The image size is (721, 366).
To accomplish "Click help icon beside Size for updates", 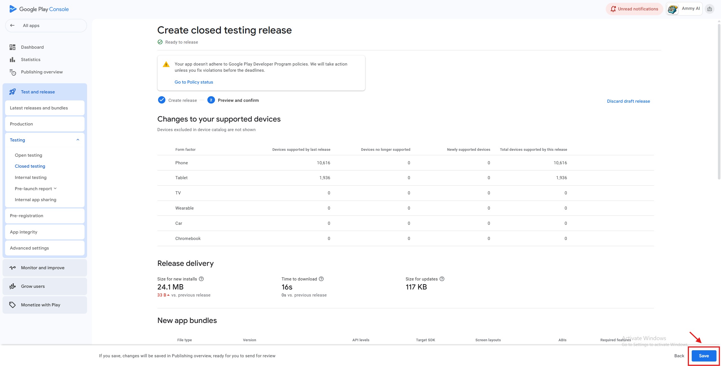I will pos(442,279).
